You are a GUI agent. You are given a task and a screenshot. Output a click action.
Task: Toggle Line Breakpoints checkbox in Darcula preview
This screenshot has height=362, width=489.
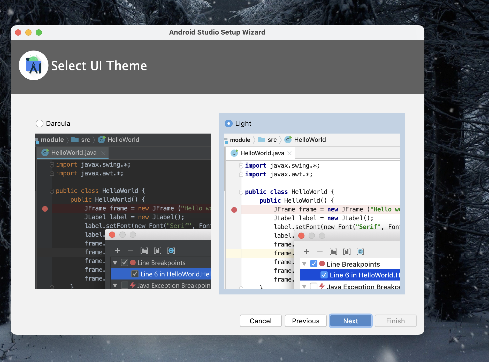tap(125, 263)
